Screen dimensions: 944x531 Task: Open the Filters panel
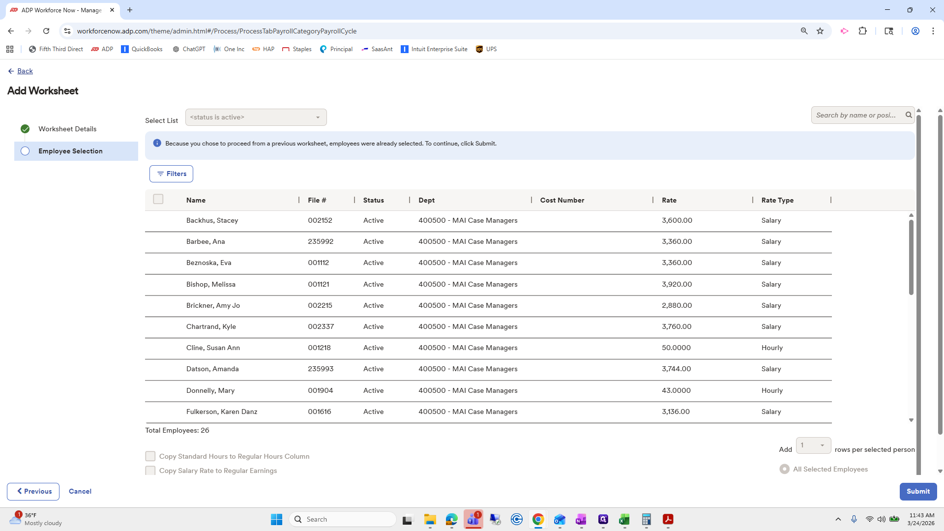tap(171, 174)
